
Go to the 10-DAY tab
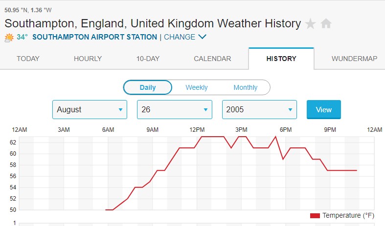point(148,59)
